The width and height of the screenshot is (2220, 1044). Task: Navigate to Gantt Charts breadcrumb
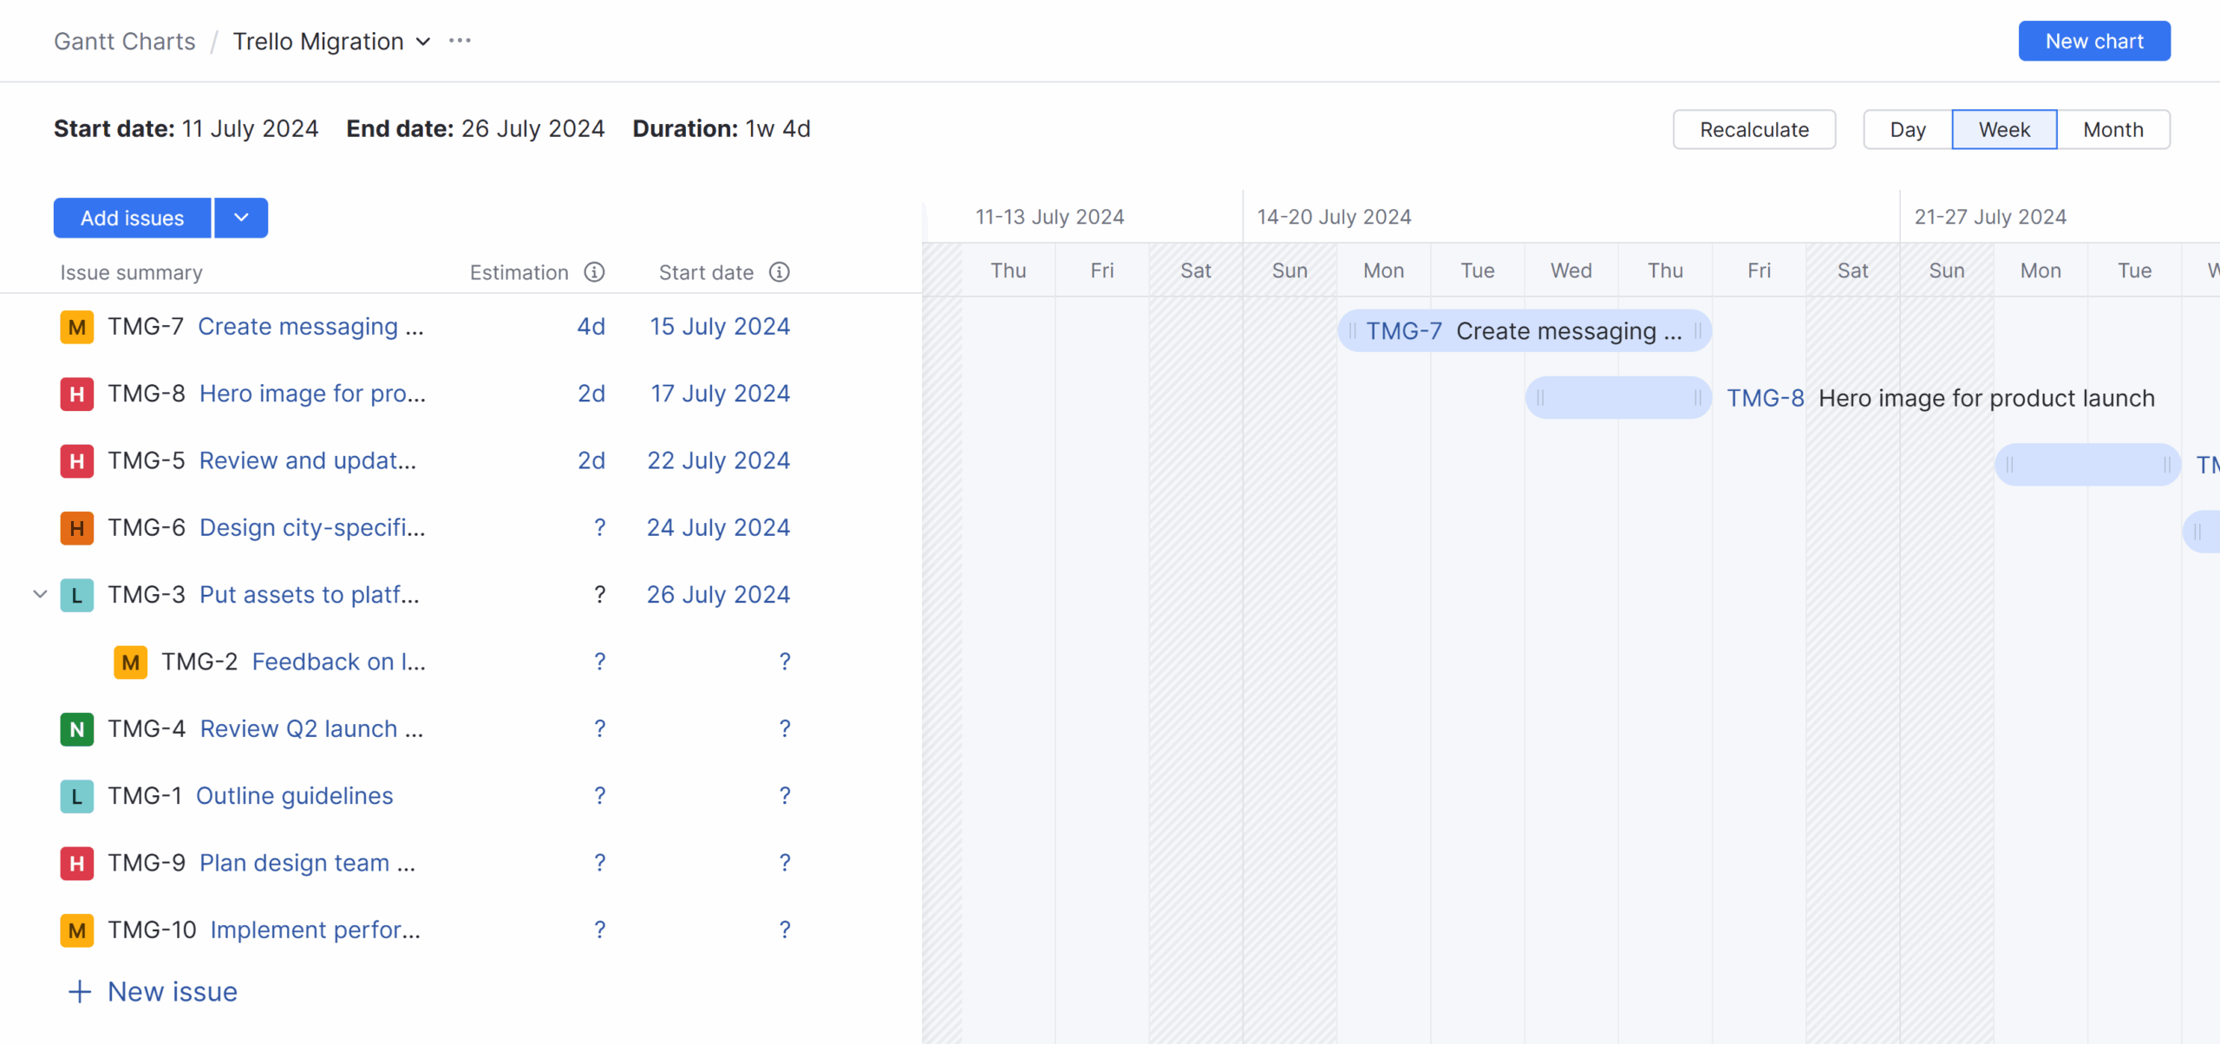pos(124,41)
